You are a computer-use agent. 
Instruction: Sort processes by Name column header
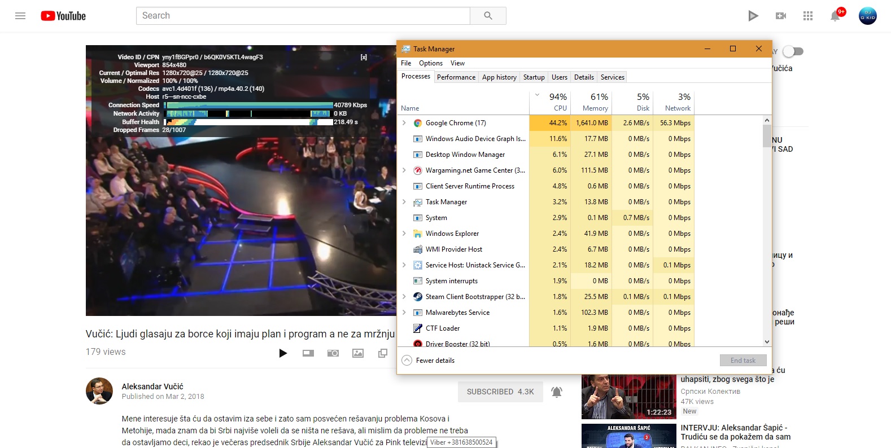pos(463,102)
